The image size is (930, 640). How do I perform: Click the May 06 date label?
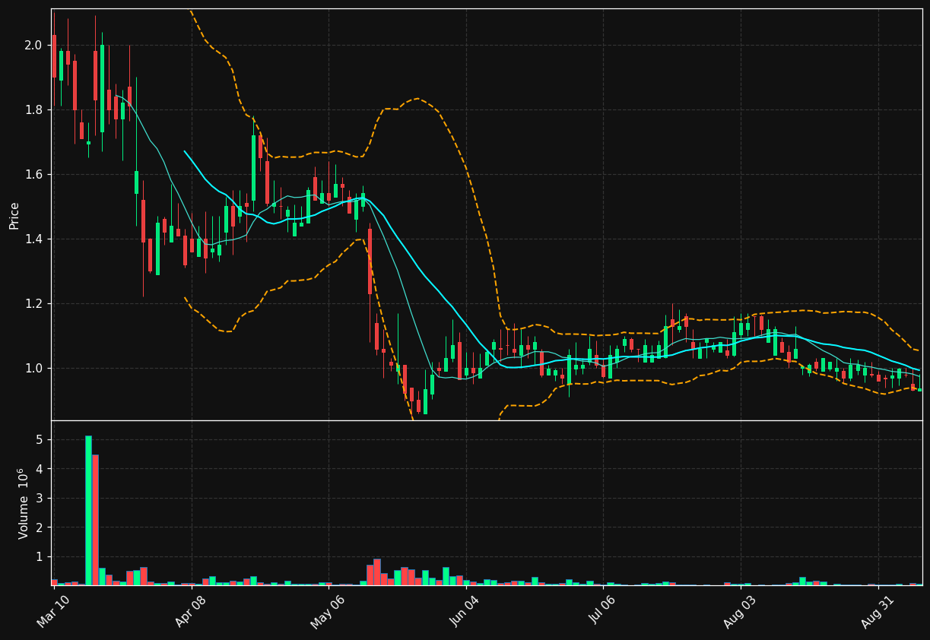pos(329,612)
